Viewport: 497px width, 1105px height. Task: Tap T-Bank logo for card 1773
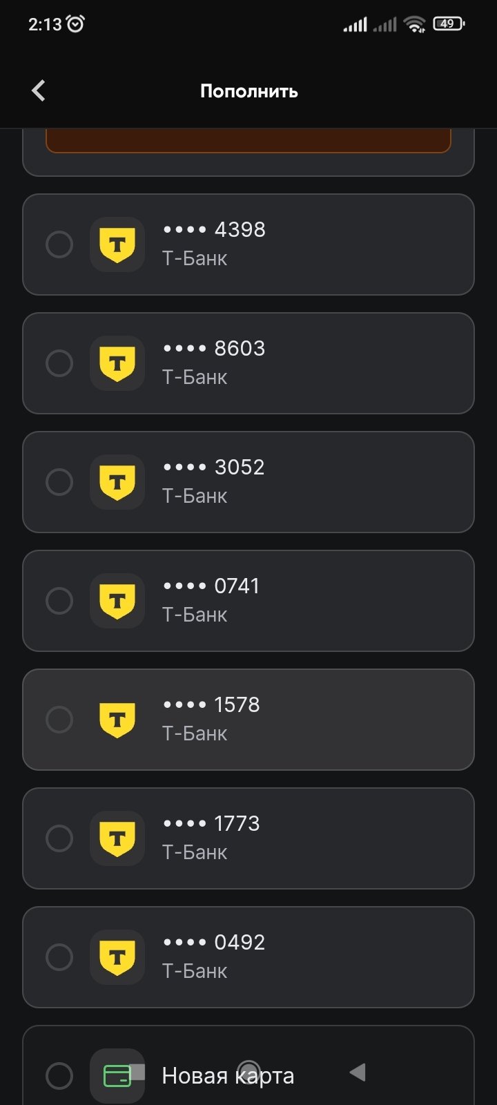pyautogui.click(x=117, y=838)
